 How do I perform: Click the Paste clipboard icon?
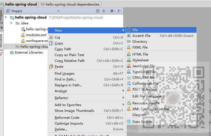51,66
